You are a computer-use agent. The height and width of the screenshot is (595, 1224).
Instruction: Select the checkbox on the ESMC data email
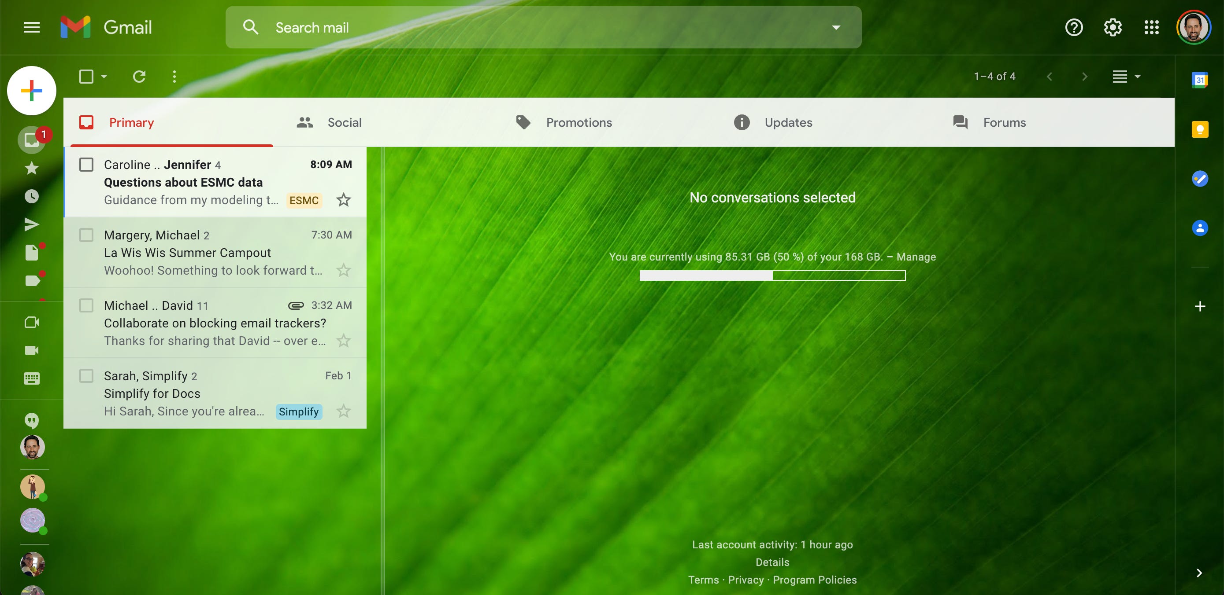tap(86, 165)
